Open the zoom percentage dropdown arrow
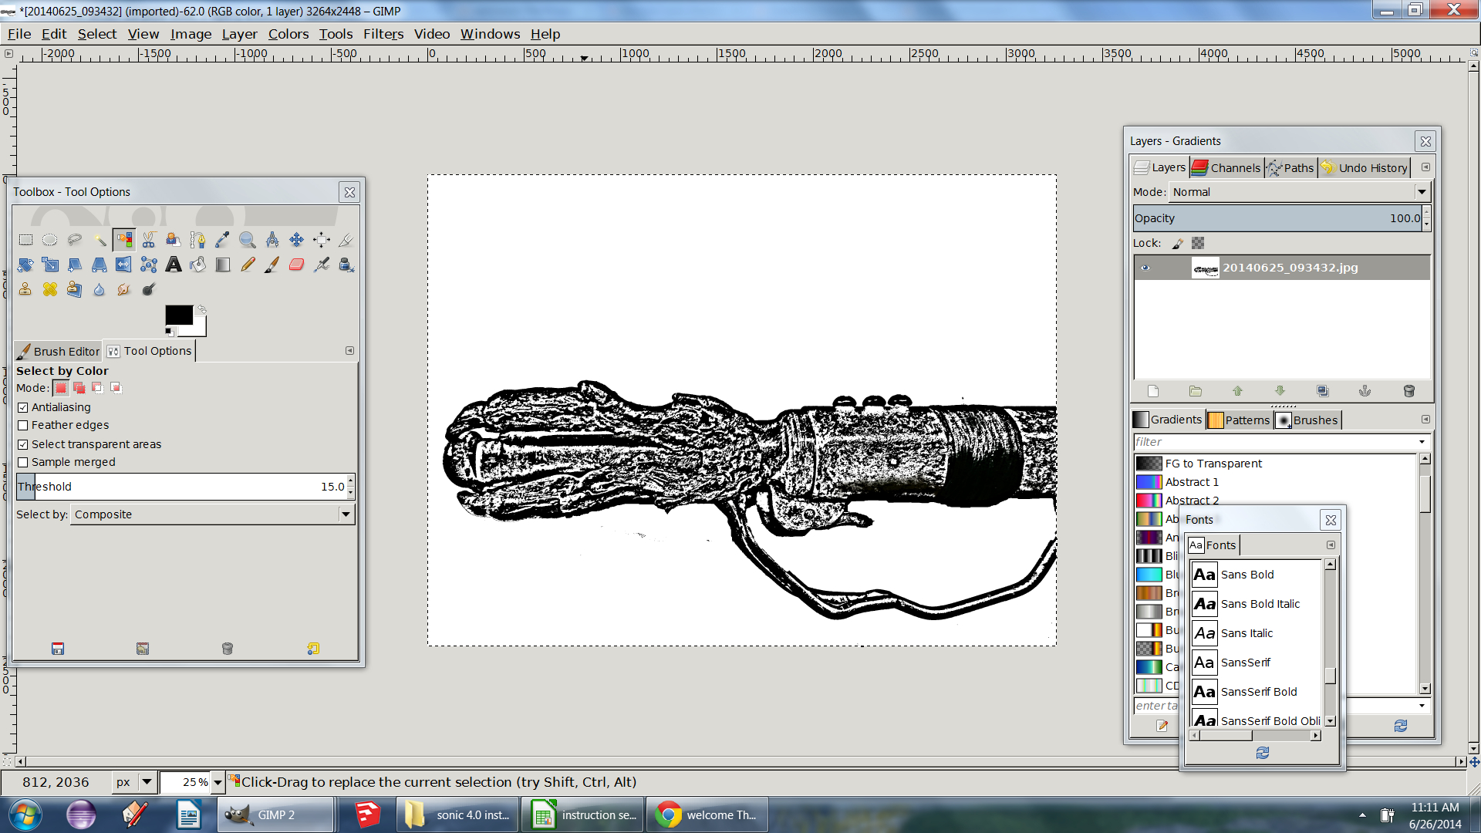This screenshot has width=1481, height=833. 218,782
